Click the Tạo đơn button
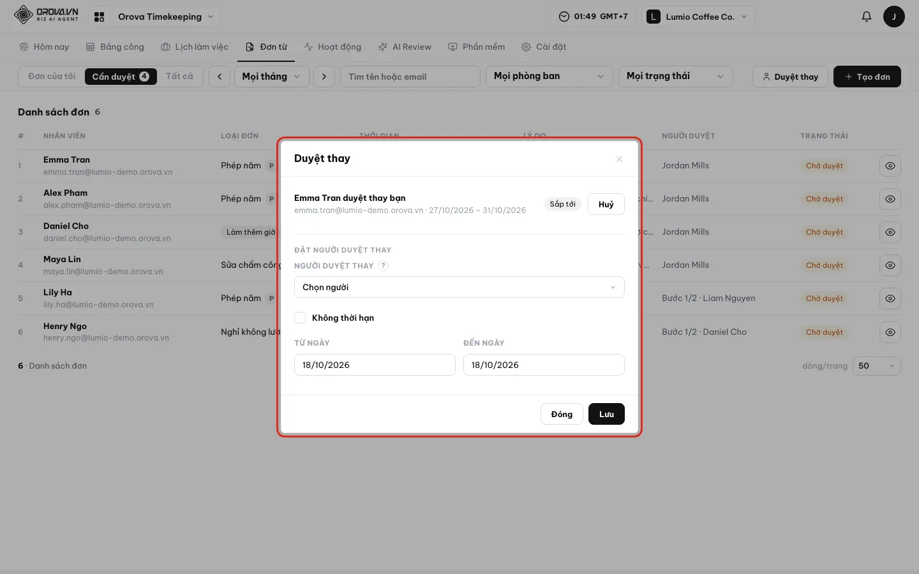919x574 pixels. click(867, 77)
